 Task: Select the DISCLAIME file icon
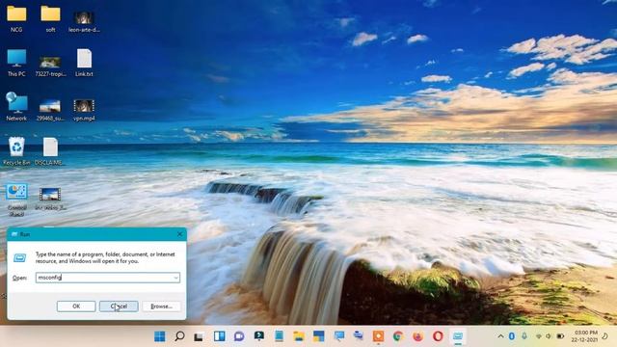click(49, 151)
